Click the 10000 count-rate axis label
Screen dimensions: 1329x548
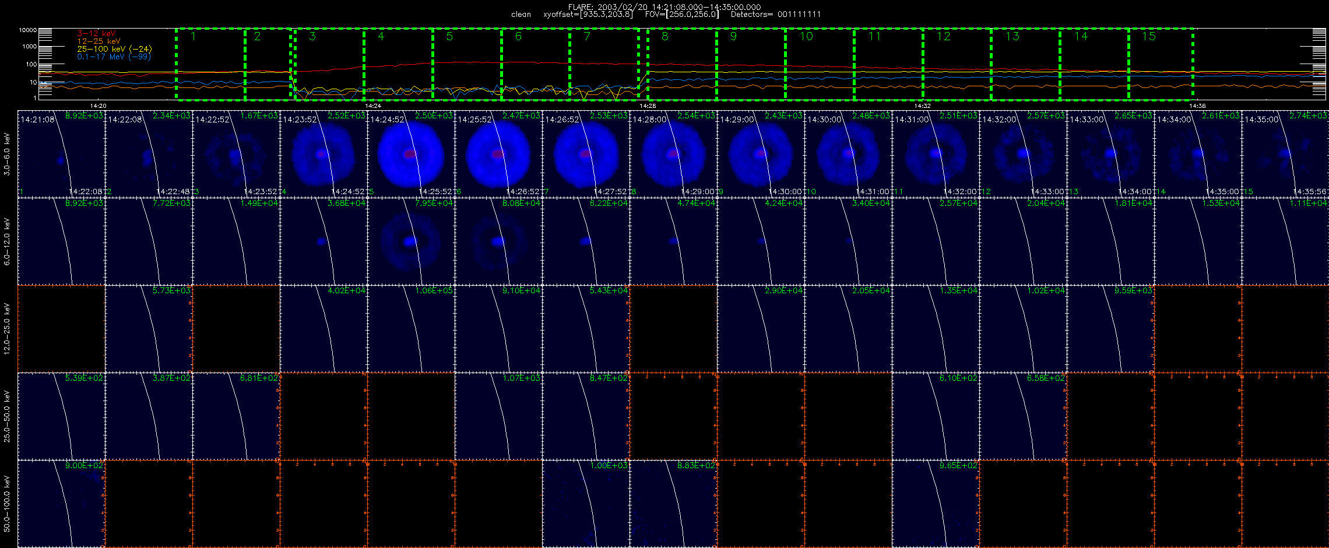(28, 30)
